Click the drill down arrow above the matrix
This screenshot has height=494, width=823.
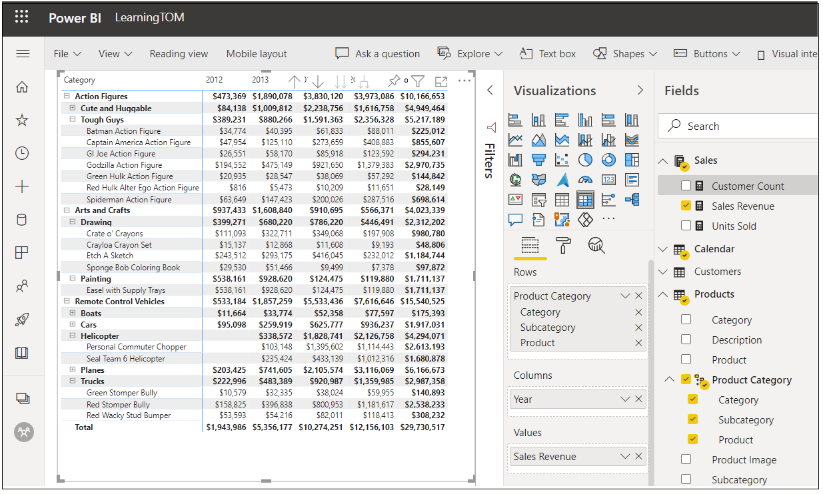pos(318,81)
